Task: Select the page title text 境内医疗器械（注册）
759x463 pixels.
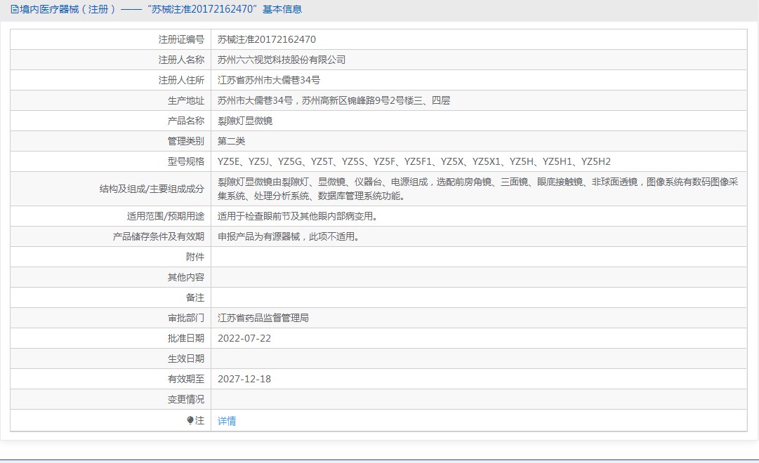Action: [x=68, y=9]
